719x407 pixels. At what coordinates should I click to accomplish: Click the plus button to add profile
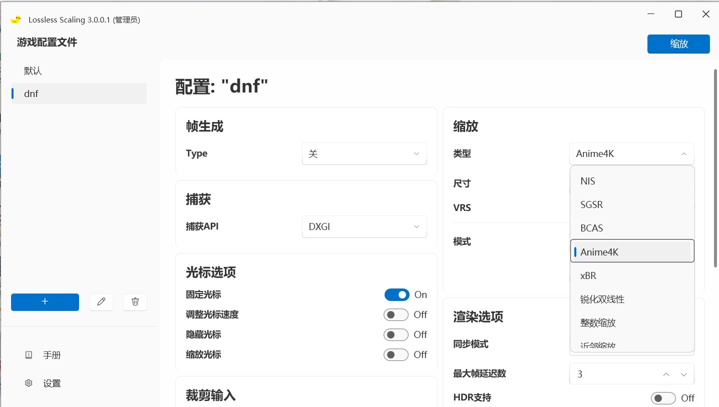(x=45, y=302)
